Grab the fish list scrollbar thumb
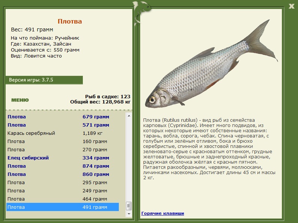298x223 pixels. (129, 206)
